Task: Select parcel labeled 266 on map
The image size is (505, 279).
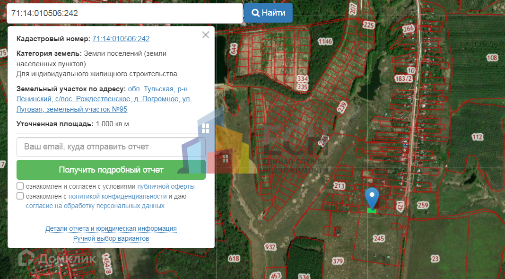Action: click(409, 29)
